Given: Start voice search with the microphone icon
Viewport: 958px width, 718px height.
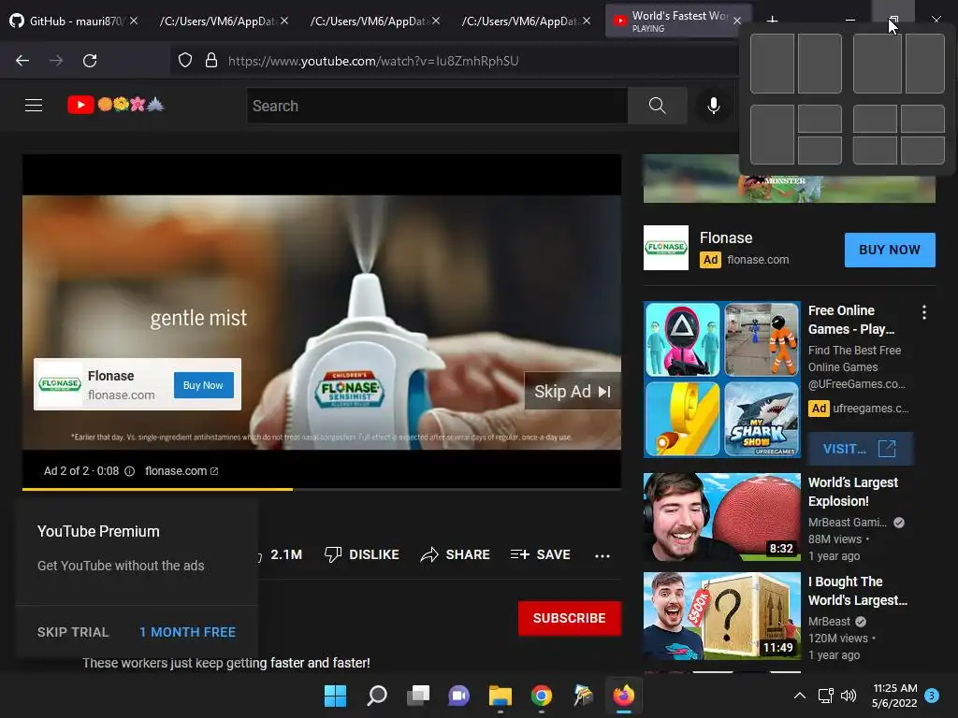Looking at the screenshot, I should 713,106.
